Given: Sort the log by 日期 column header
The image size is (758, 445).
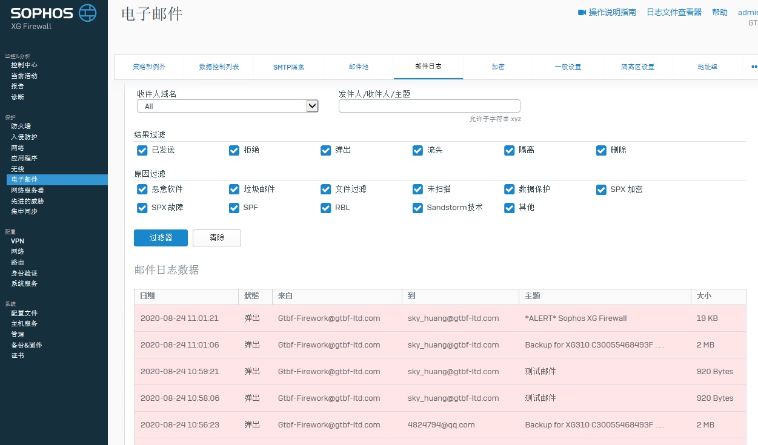Looking at the screenshot, I should 147,296.
